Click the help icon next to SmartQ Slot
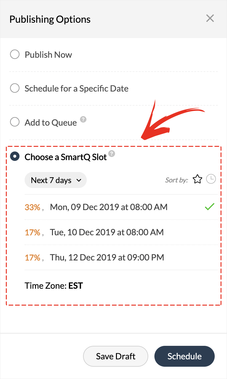227x379 pixels. 112,154
